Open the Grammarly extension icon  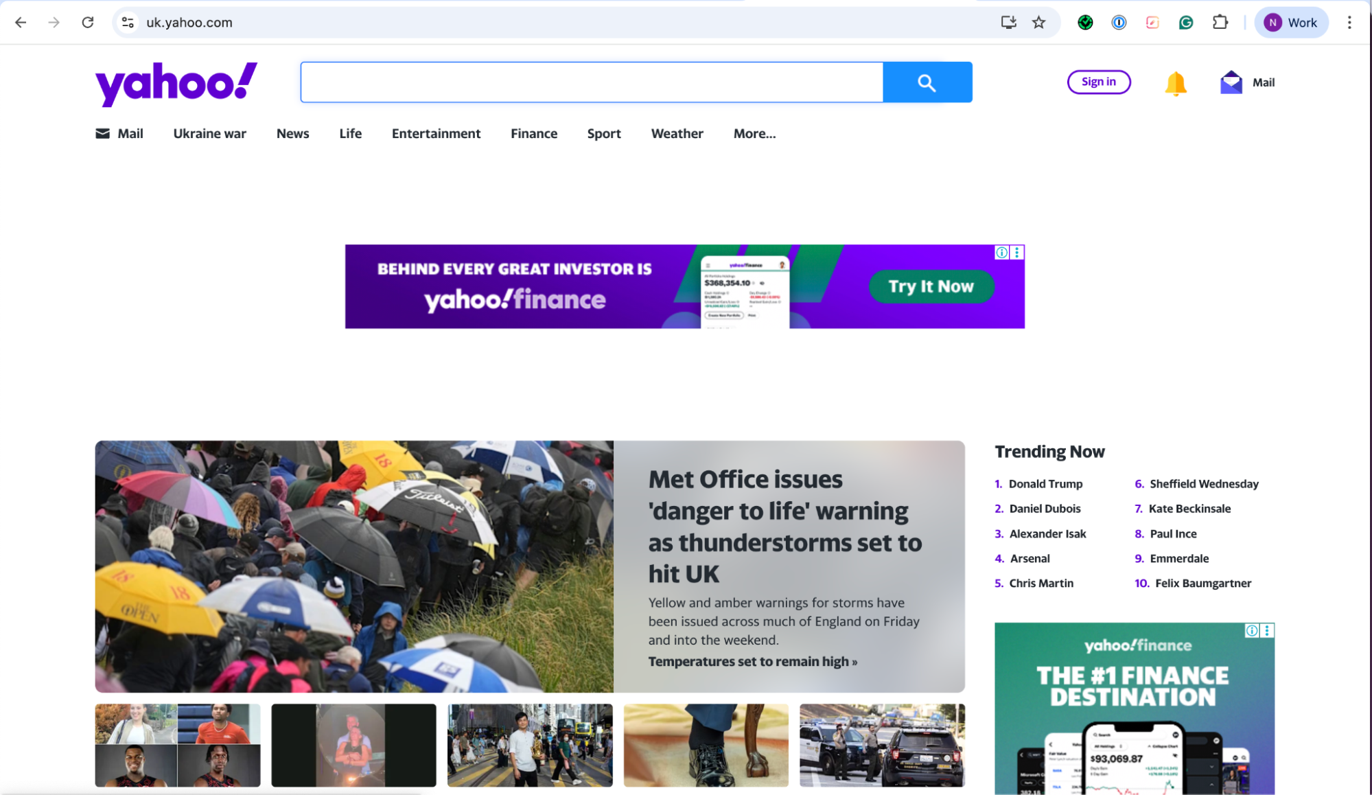pos(1186,23)
